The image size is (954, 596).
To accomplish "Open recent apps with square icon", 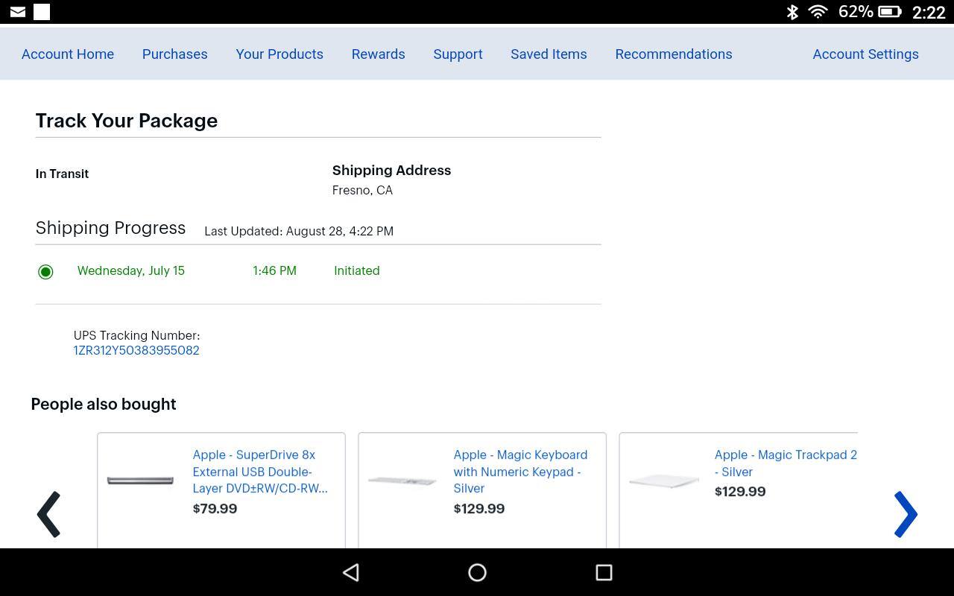I will [604, 572].
